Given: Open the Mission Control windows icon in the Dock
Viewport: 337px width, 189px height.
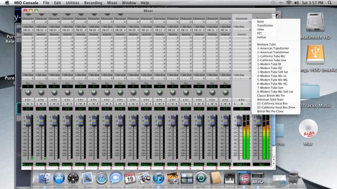Looking at the screenshot, I should click(187, 178).
